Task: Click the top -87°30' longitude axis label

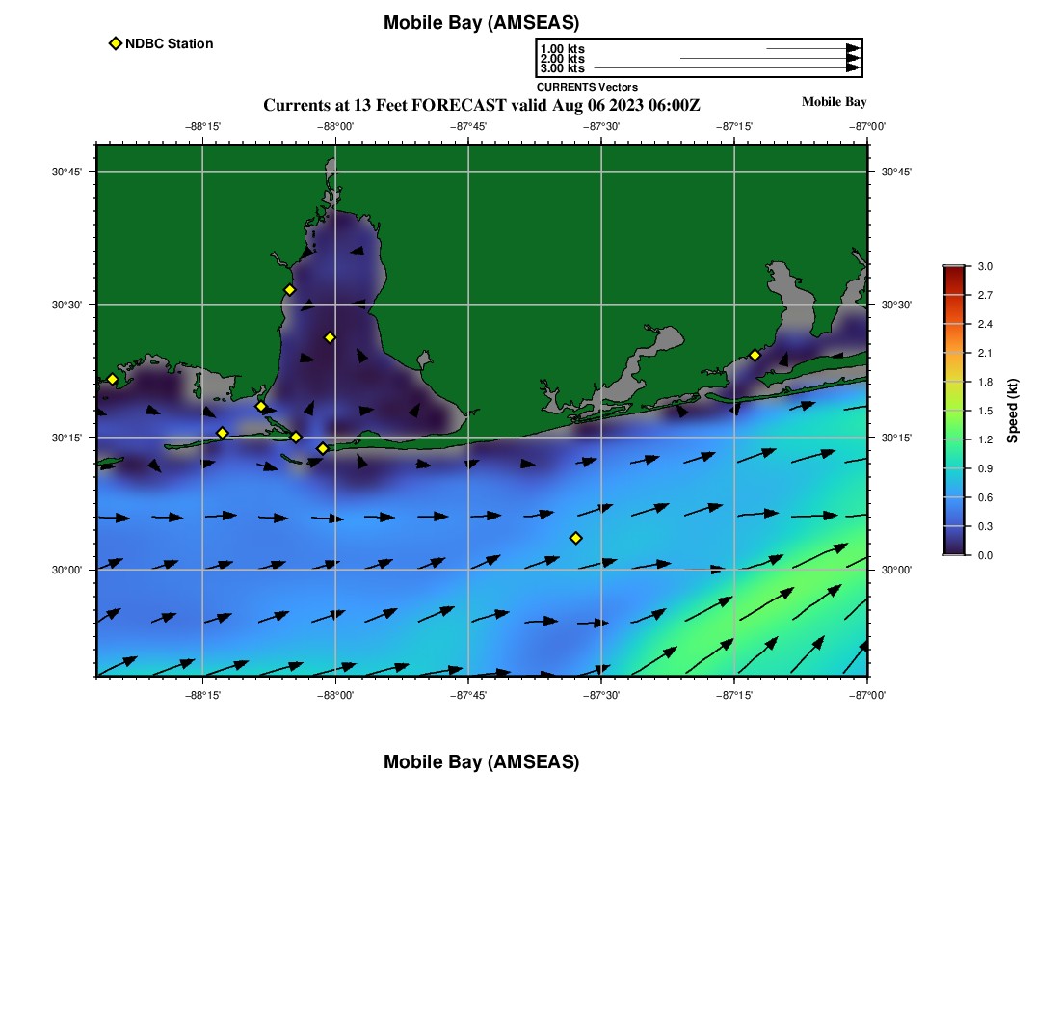Action: (601, 126)
